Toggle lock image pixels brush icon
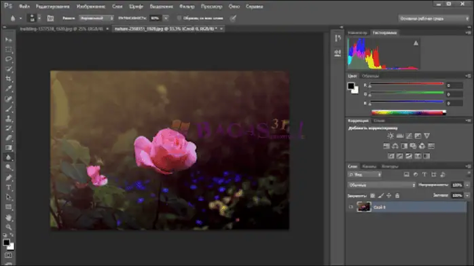474x266 pixels. [381, 195]
